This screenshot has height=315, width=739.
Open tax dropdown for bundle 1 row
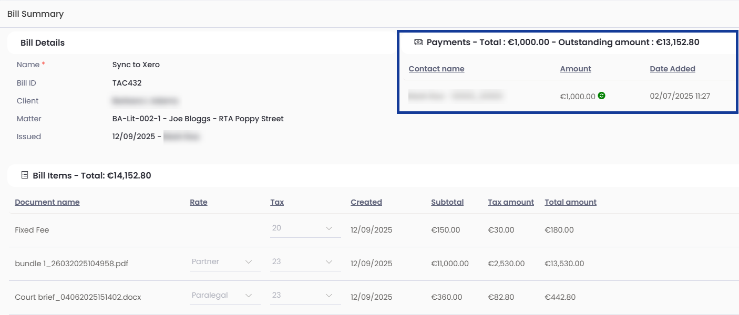point(305,262)
